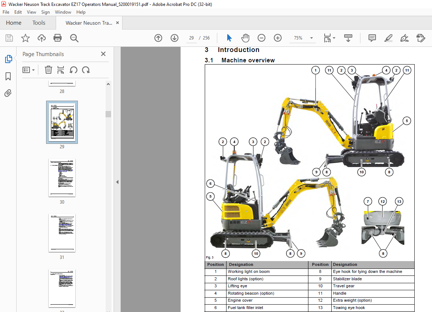Click the thumbnail scroll up arrow
This screenshot has height=312, width=432.
[108, 84]
